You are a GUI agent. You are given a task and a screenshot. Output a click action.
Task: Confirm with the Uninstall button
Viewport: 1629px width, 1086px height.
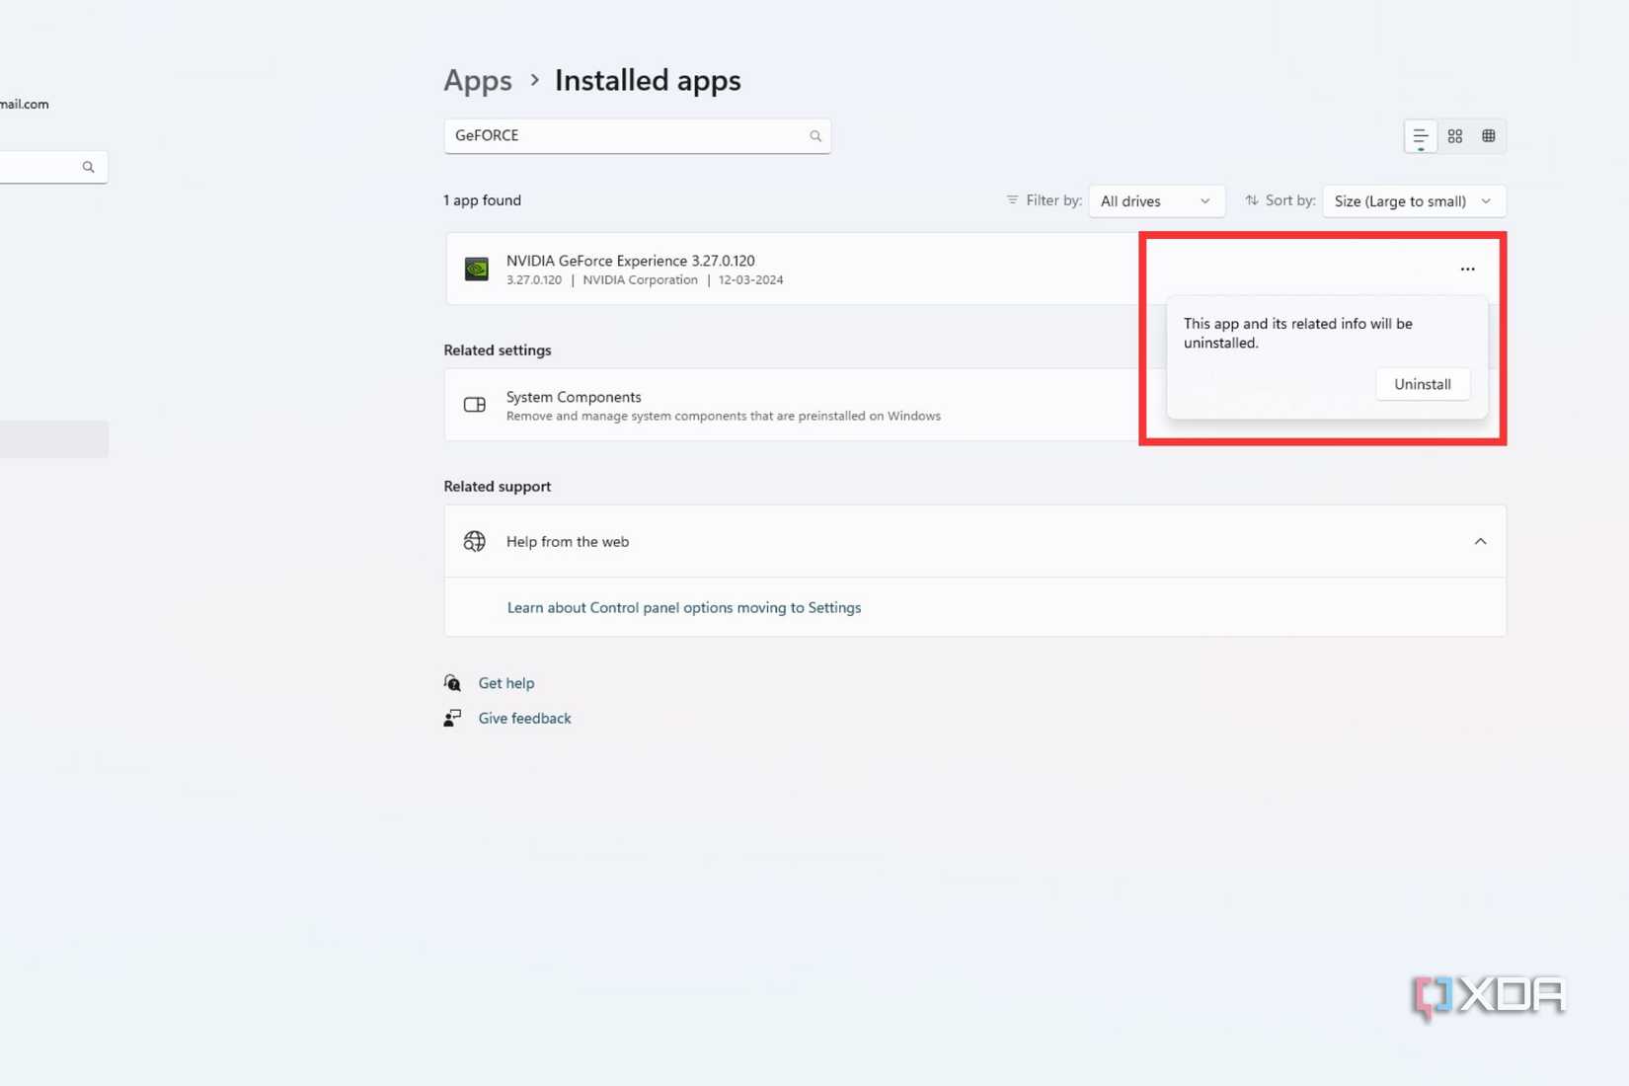click(x=1423, y=384)
